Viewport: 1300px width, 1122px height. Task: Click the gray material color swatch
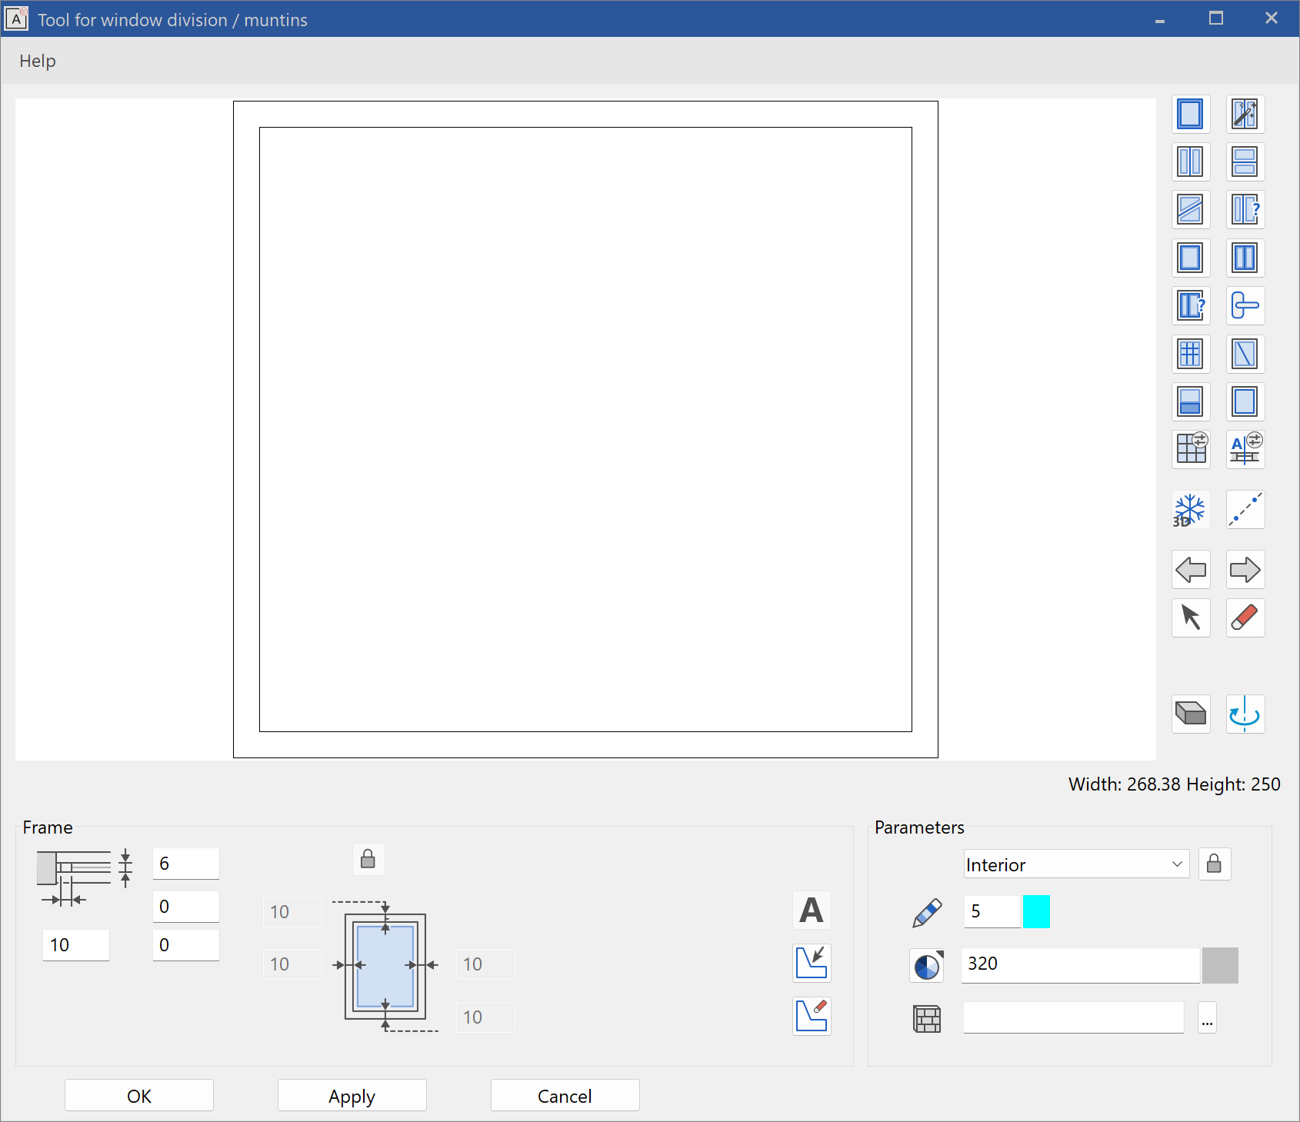[x=1220, y=965]
